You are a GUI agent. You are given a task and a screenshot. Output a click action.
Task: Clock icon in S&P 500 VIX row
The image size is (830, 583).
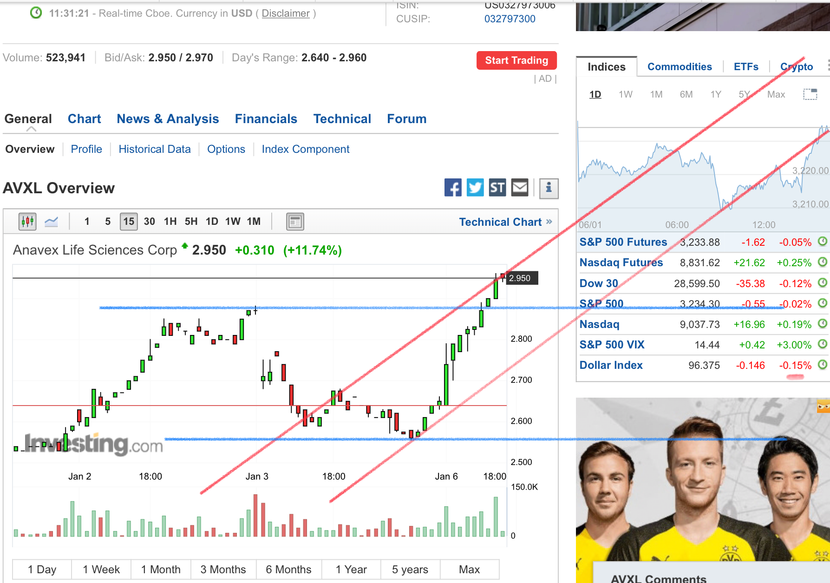(x=823, y=344)
